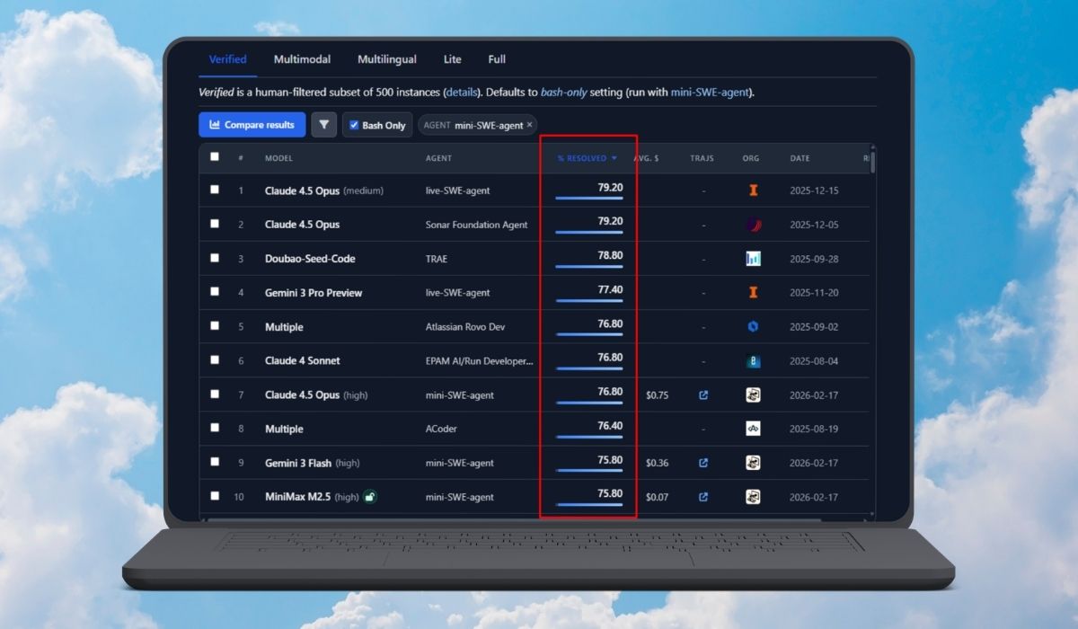Check the row 2 Claude 4.5 Opus Sonar checkbox

(214, 224)
